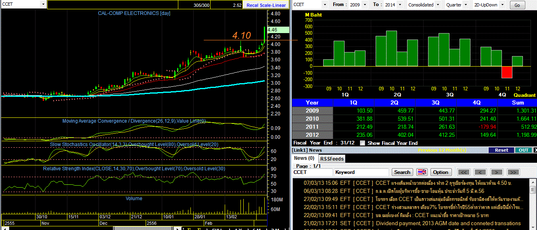Click the Previous 12 Month(s) label
Viewport: 537px width, 230px height.
point(442,150)
